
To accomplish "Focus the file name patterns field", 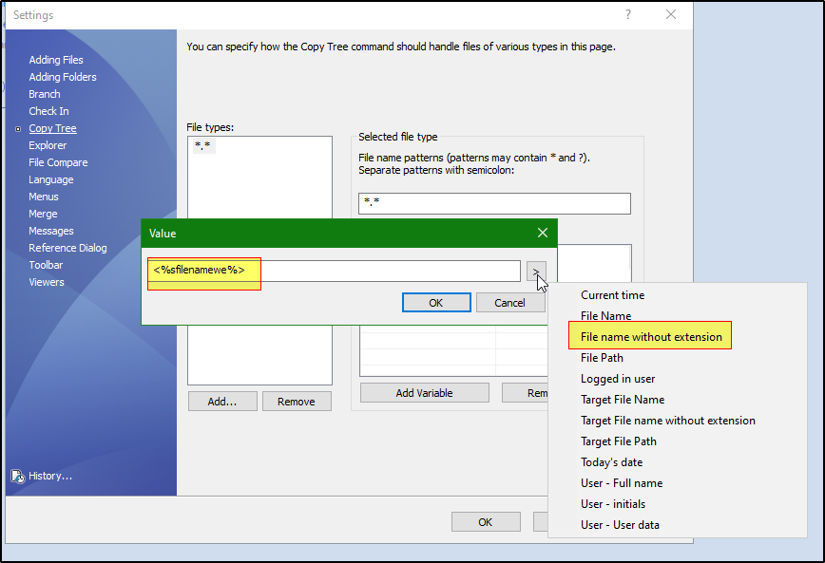I will (x=494, y=204).
